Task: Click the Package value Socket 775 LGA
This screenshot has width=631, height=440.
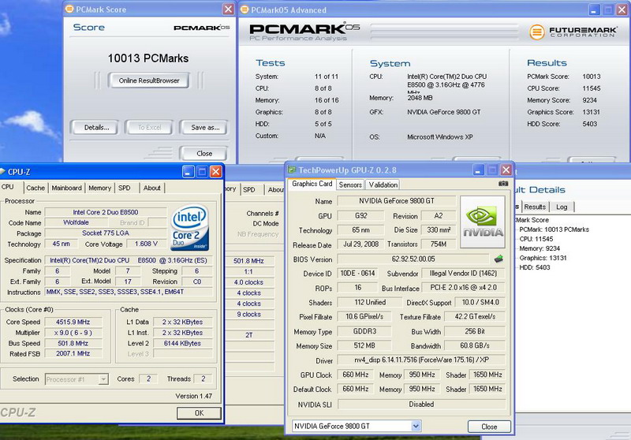Action: [106, 233]
